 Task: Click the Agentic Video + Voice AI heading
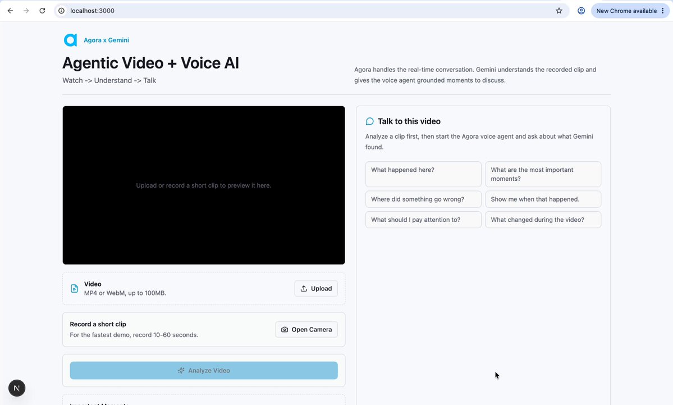tap(150, 63)
